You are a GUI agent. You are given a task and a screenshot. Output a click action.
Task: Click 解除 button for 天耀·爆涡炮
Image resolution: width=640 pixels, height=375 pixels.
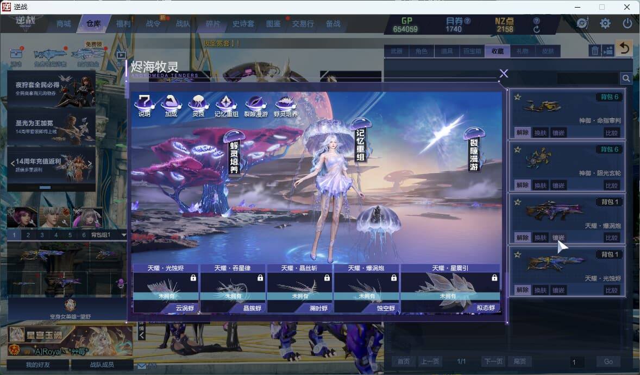tap(523, 238)
